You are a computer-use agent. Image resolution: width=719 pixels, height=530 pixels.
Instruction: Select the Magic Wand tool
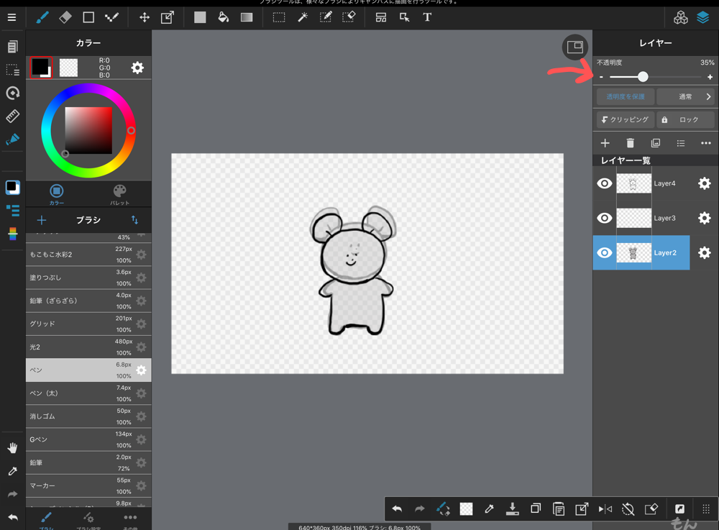(x=303, y=17)
